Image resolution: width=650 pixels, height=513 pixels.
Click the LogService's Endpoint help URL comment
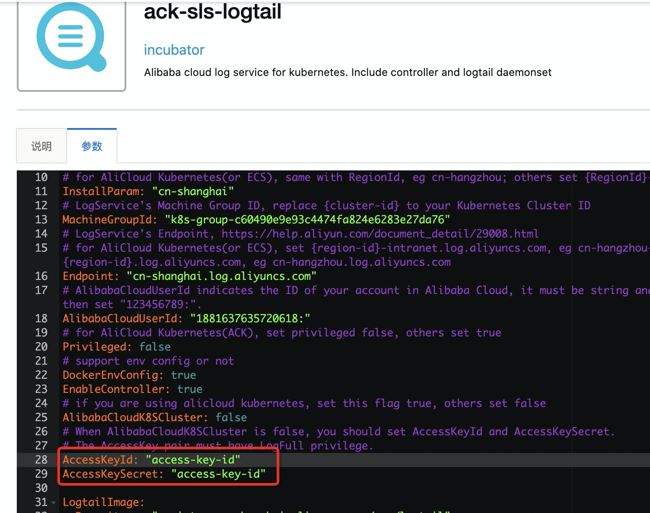point(301,234)
